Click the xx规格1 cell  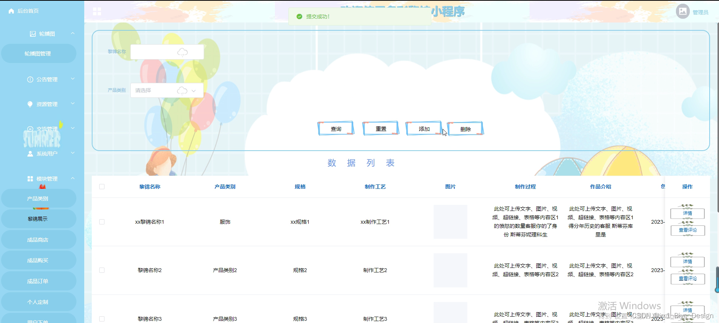[x=300, y=222]
